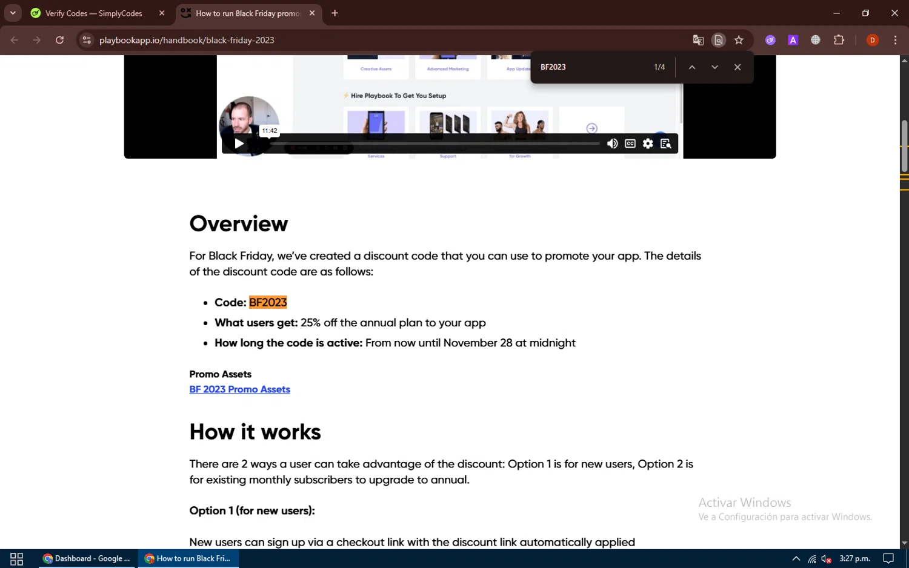Click the How it works heading
909x568 pixels.
tap(255, 432)
